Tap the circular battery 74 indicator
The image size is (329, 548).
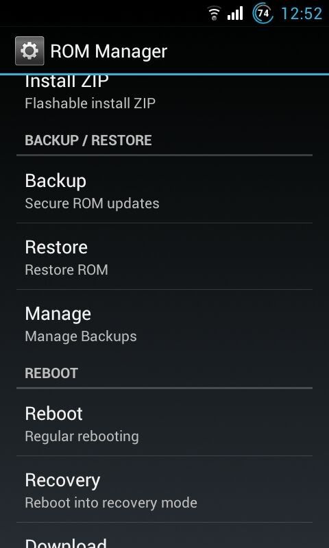263,14
